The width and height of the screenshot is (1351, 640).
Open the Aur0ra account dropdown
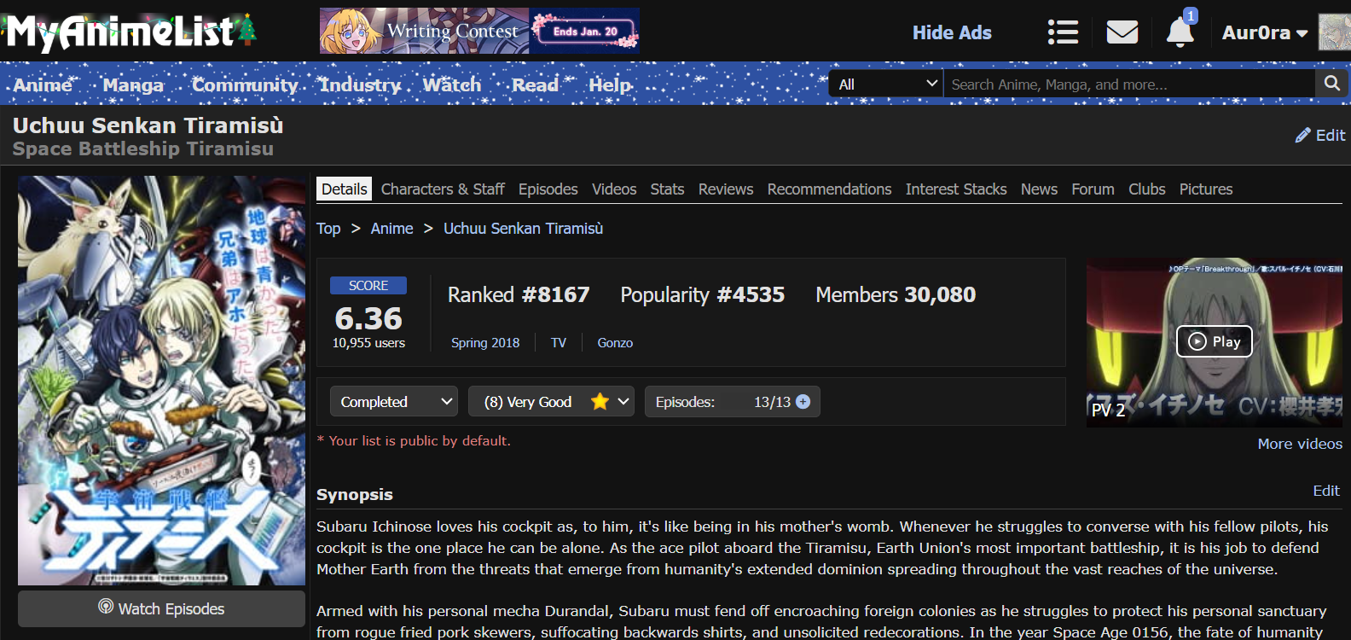tap(1265, 32)
